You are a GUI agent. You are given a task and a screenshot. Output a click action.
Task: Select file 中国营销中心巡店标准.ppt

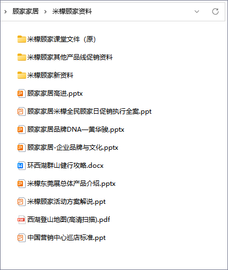pyautogui.click(x=62, y=238)
